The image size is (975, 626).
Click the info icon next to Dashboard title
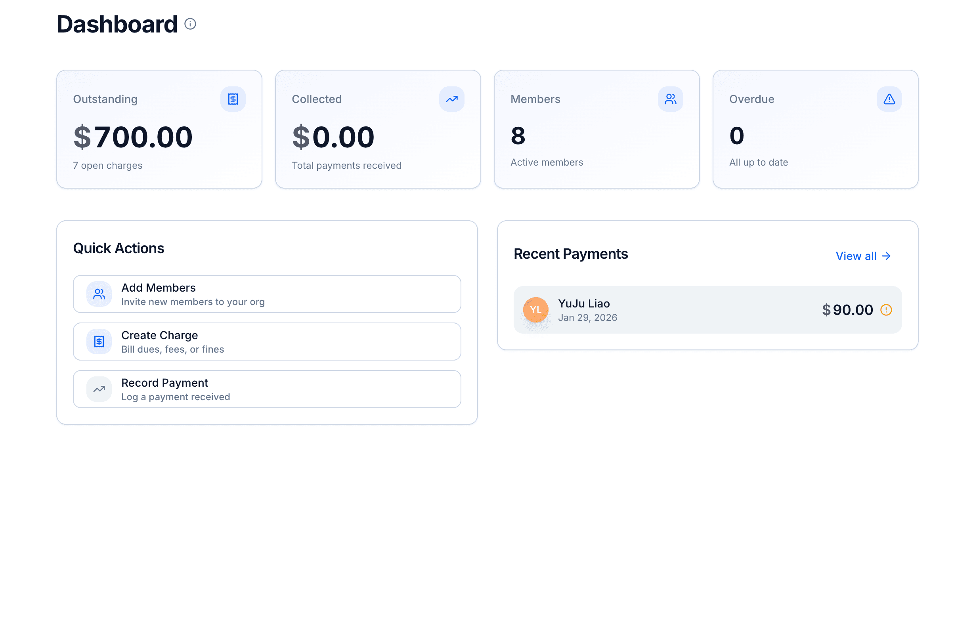click(190, 25)
